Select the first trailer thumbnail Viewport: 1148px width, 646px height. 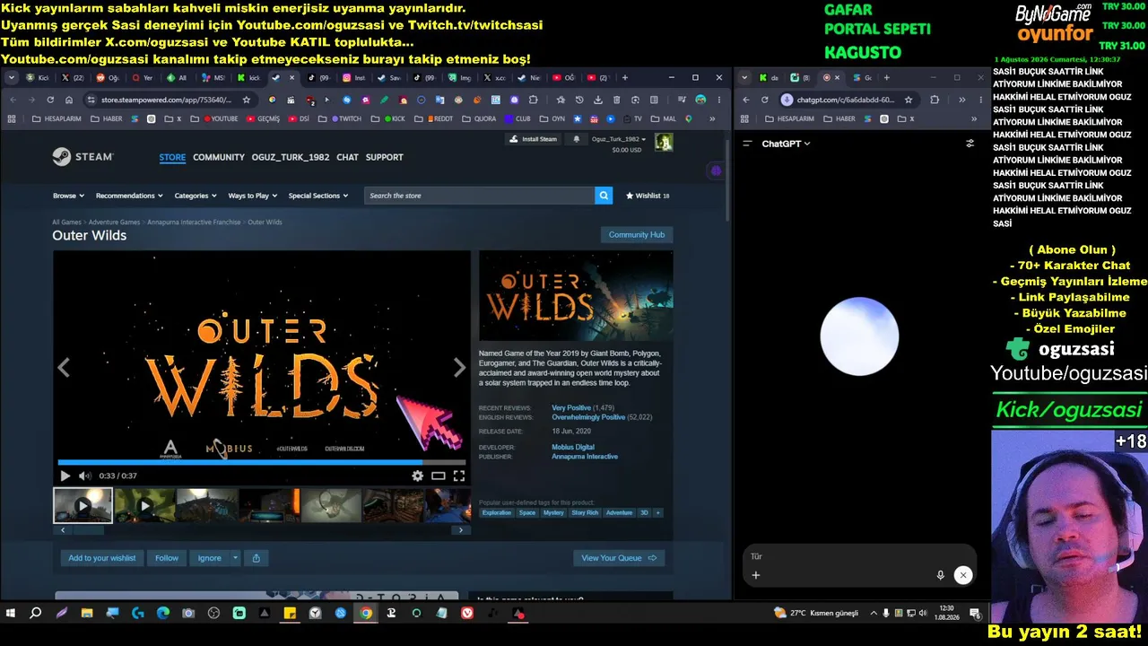pyautogui.click(x=83, y=505)
